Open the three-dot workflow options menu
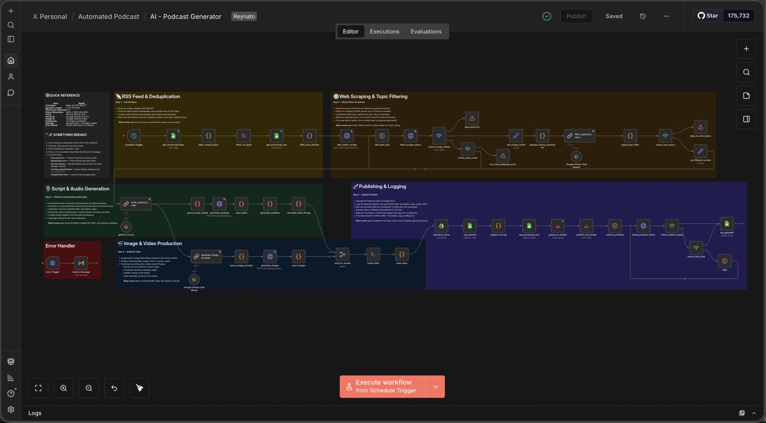The width and height of the screenshot is (766, 423). click(x=666, y=16)
